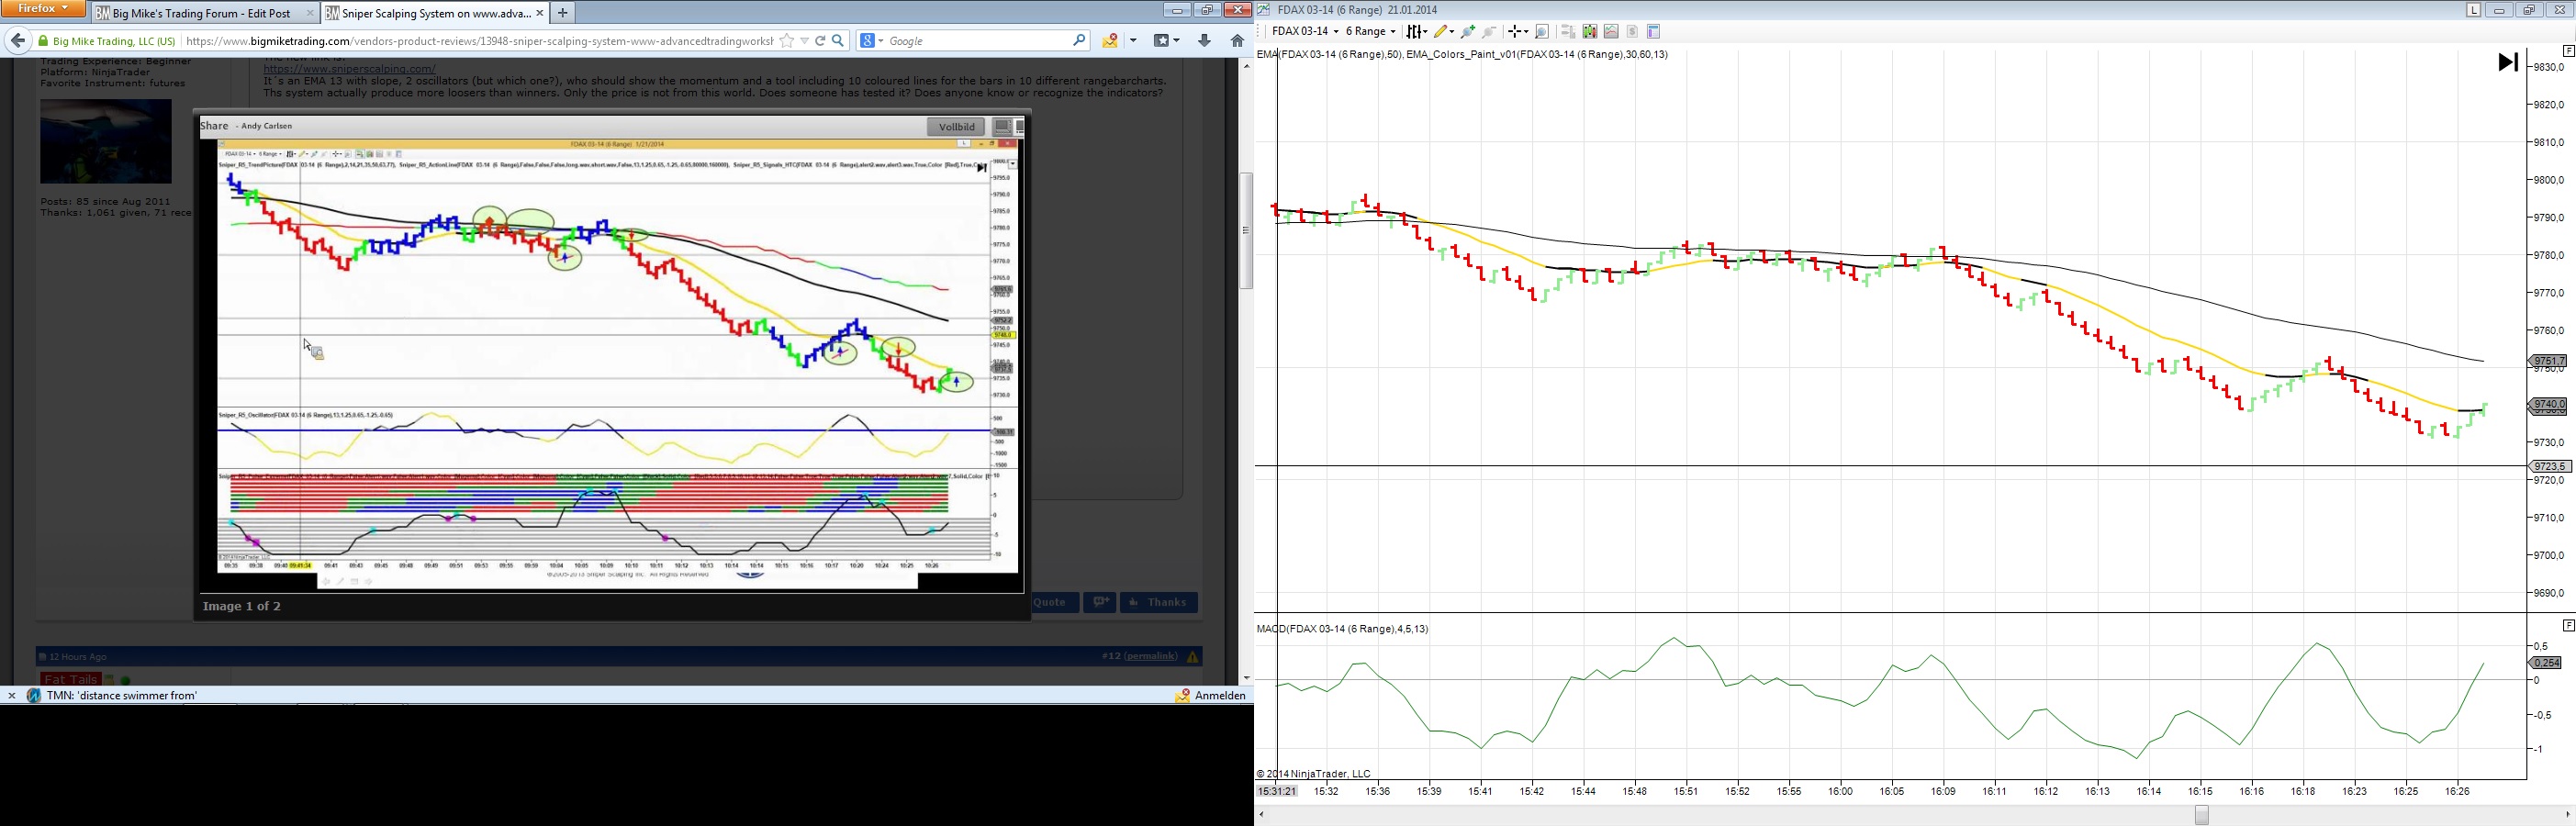Open the 6 Range interval dropdown
This screenshot has height=826, width=2576.
point(1370,32)
